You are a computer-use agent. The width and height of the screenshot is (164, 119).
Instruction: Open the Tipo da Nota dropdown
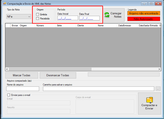click(19, 17)
